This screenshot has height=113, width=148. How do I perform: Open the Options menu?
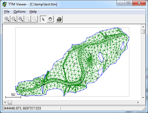20,12
